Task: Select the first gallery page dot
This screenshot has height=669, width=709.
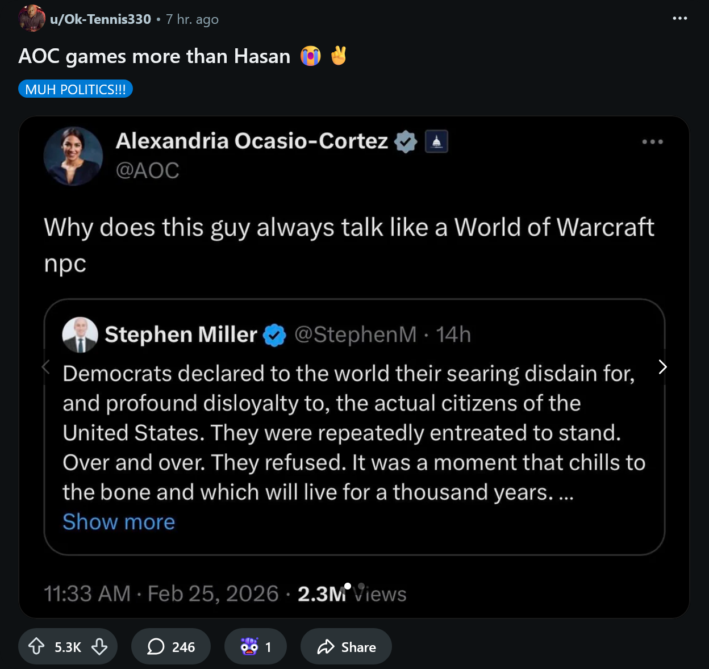Action: point(348,586)
